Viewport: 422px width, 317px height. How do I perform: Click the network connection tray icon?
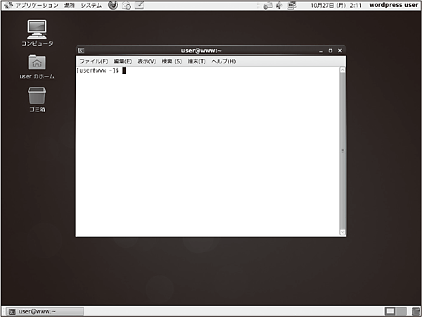291,6
